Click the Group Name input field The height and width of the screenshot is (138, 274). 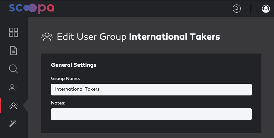[151, 90]
